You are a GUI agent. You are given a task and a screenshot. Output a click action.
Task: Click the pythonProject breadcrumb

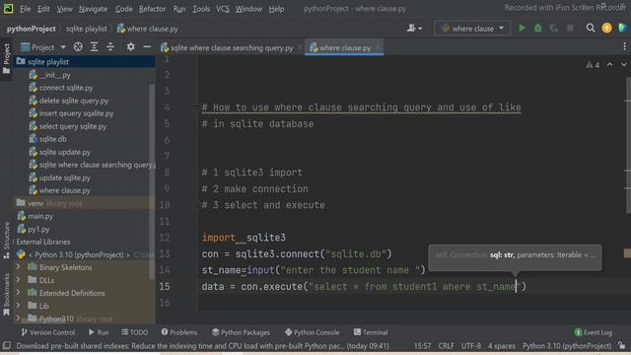31,29
